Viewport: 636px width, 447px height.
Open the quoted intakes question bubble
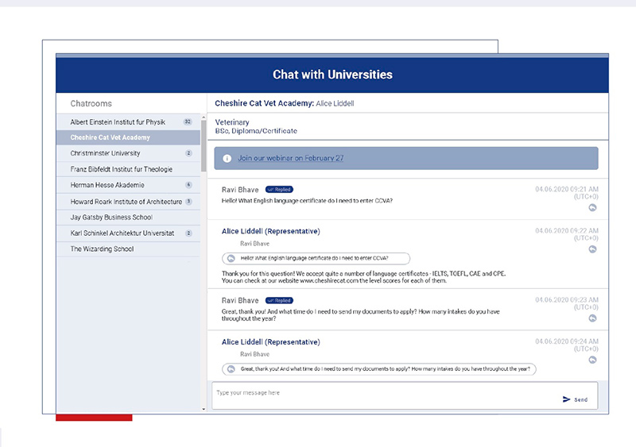click(379, 369)
